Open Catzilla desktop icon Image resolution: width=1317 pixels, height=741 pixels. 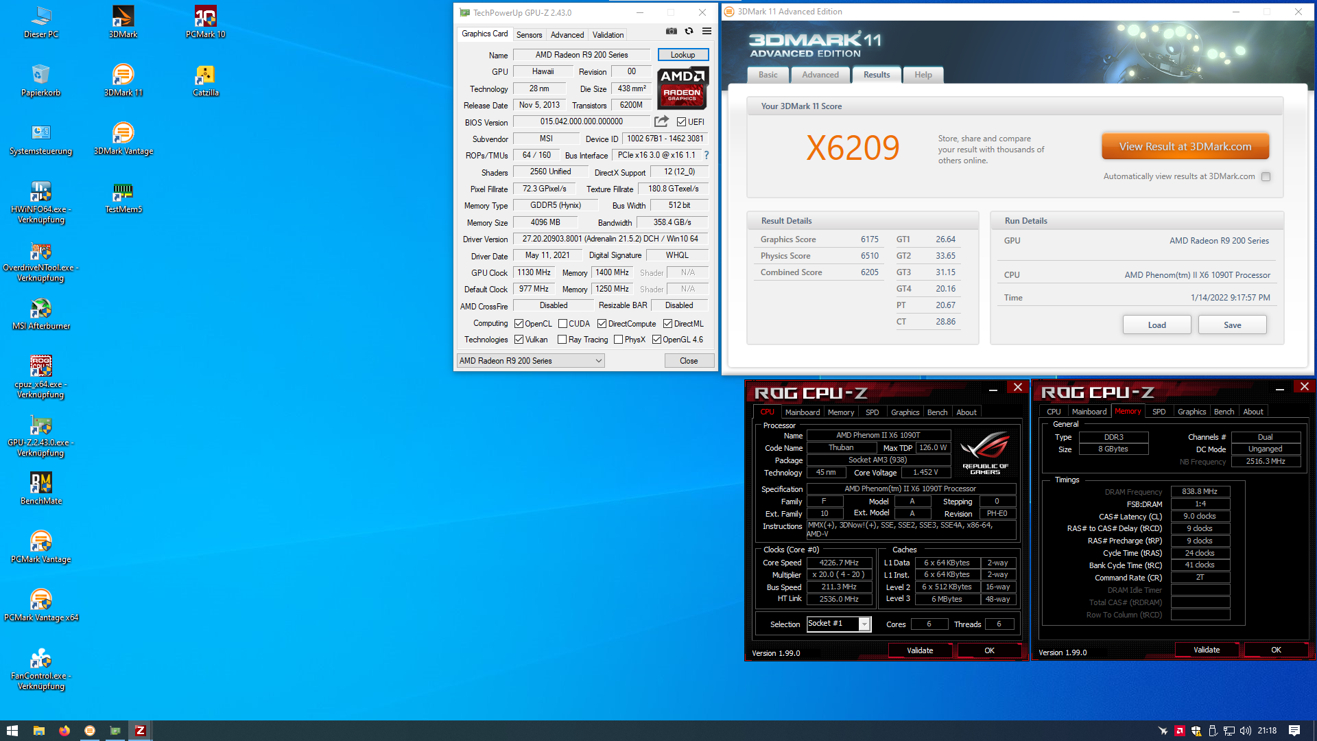206,80
